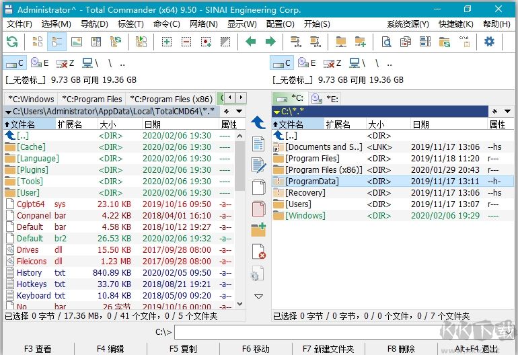The height and width of the screenshot is (355, 518).
Task: Open settings with the blue gear icon
Action: point(489,42)
